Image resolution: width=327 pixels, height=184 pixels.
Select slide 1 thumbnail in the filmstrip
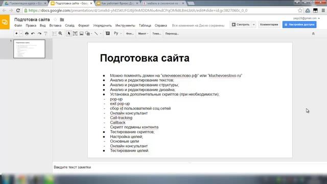[x=29, y=49]
